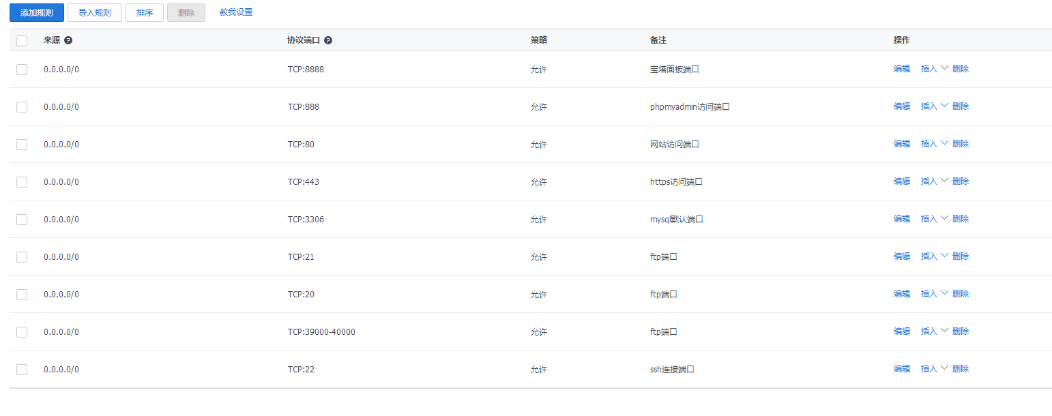Edit the TCP:21 rule via 编辑
1052x416 pixels.
pos(902,256)
